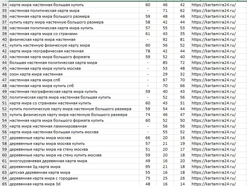Select value 66 in row 48
Screen dimensions: 247x186
(x=182, y=86)
